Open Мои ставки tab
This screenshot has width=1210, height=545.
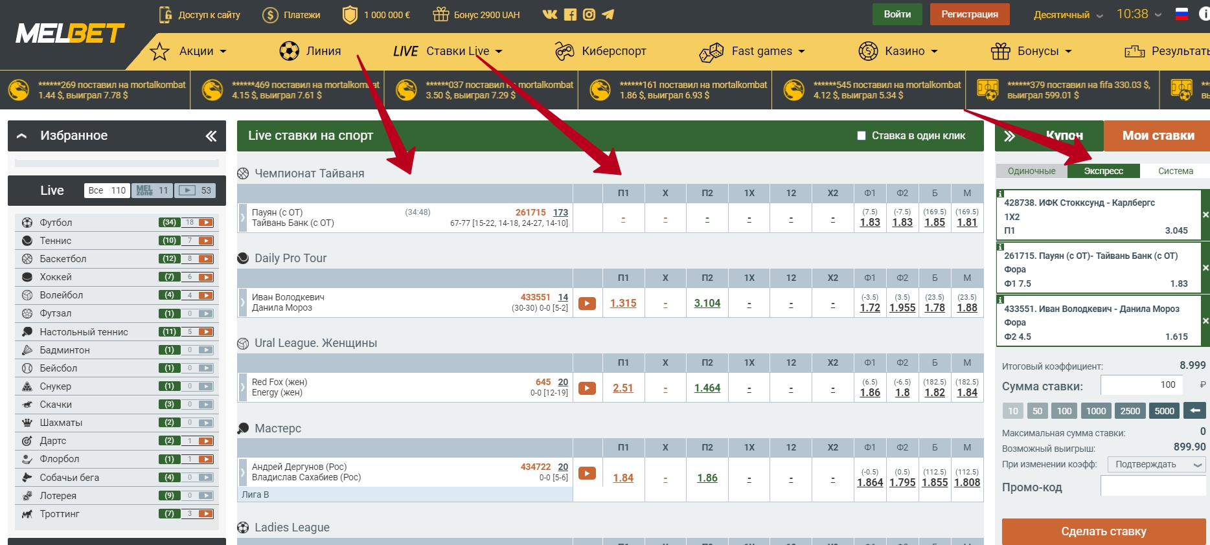(x=1158, y=136)
